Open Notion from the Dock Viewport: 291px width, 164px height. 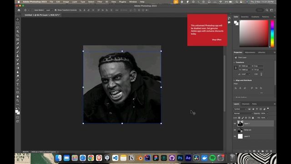tap(131, 158)
